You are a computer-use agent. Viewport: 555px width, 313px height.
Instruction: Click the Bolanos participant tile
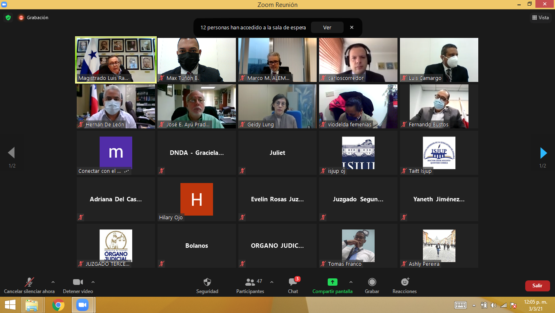pyautogui.click(x=197, y=246)
